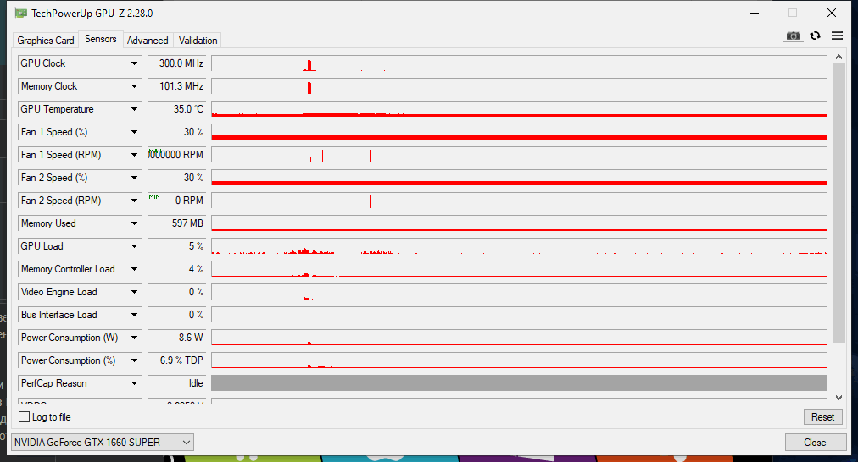The height and width of the screenshot is (462, 858).
Task: Open the NVIDIA GeForce GTX 1660 SUPER selector
Action: point(103,443)
